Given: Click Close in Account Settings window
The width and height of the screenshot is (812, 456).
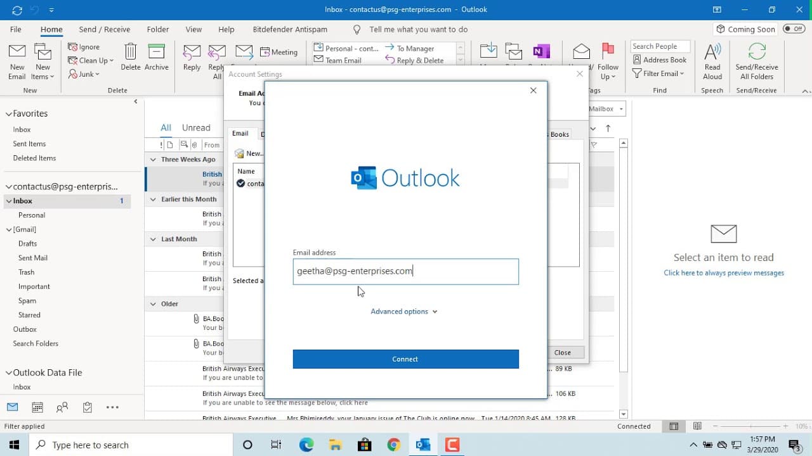Looking at the screenshot, I should [x=562, y=353].
